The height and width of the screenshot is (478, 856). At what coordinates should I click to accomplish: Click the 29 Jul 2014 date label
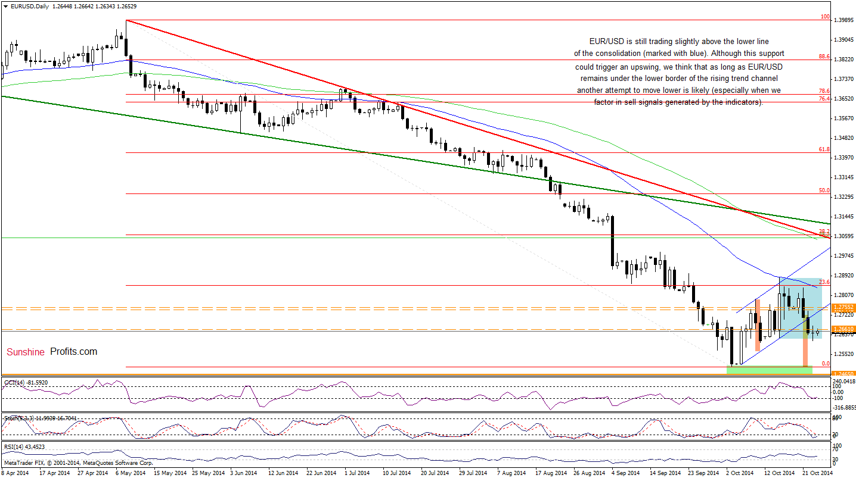pos(473,473)
